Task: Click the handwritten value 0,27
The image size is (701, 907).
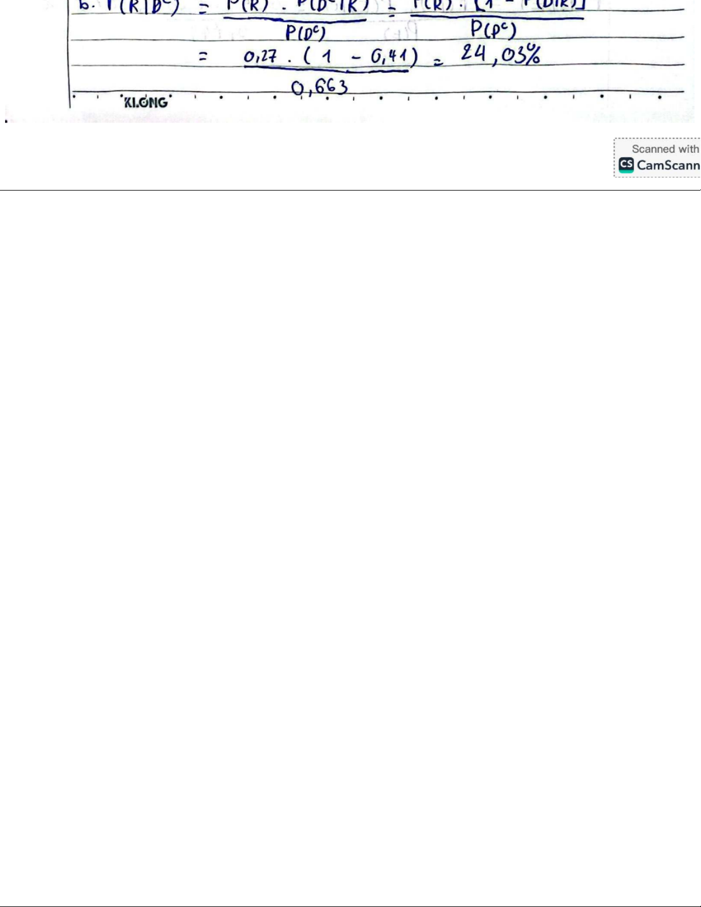Action: pos(262,58)
